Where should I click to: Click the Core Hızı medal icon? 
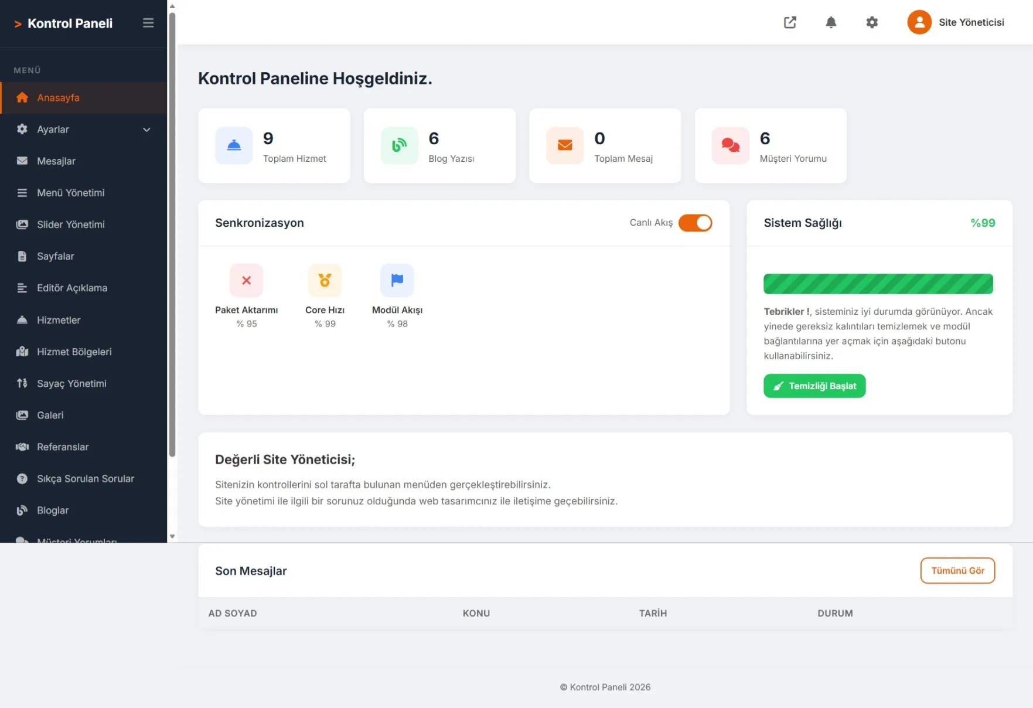coord(325,281)
